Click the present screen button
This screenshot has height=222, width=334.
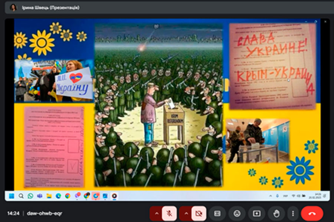coord(256,213)
